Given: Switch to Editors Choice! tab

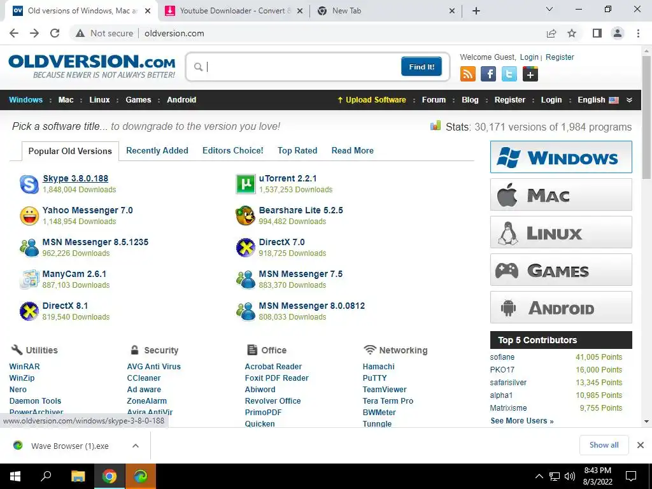Looking at the screenshot, I should (x=233, y=150).
